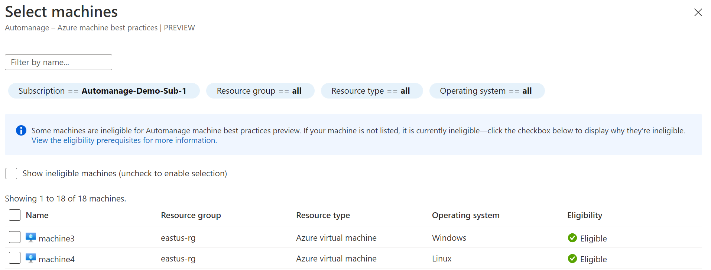The width and height of the screenshot is (711, 270).
Task: Click the machine4 virtual machine icon
Action: click(x=31, y=258)
